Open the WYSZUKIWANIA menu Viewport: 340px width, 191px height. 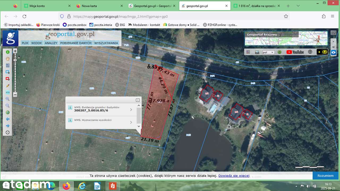coord(106,43)
